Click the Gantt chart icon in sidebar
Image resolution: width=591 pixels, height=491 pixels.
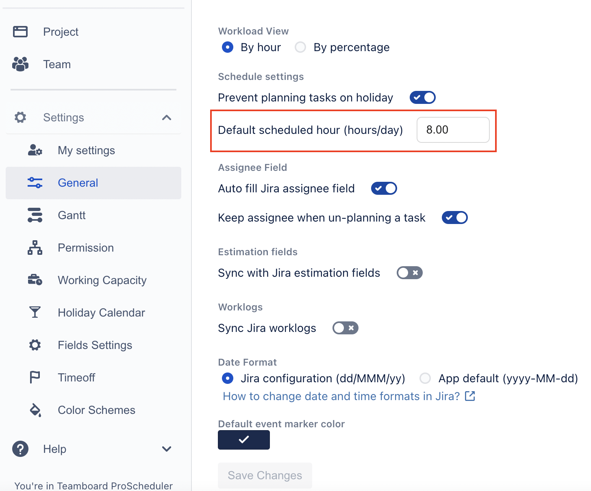click(35, 215)
